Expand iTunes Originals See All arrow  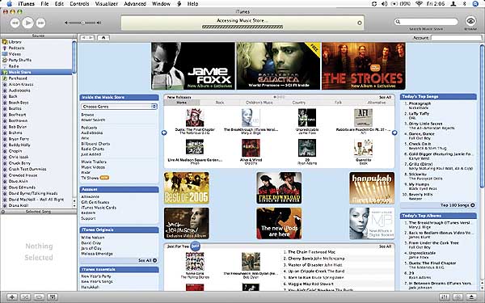coord(154,260)
